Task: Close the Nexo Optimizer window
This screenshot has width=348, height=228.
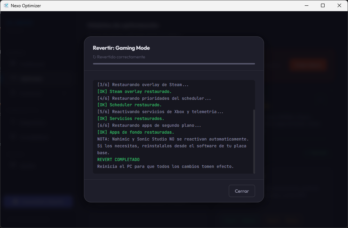Action: pyautogui.click(x=339, y=5)
